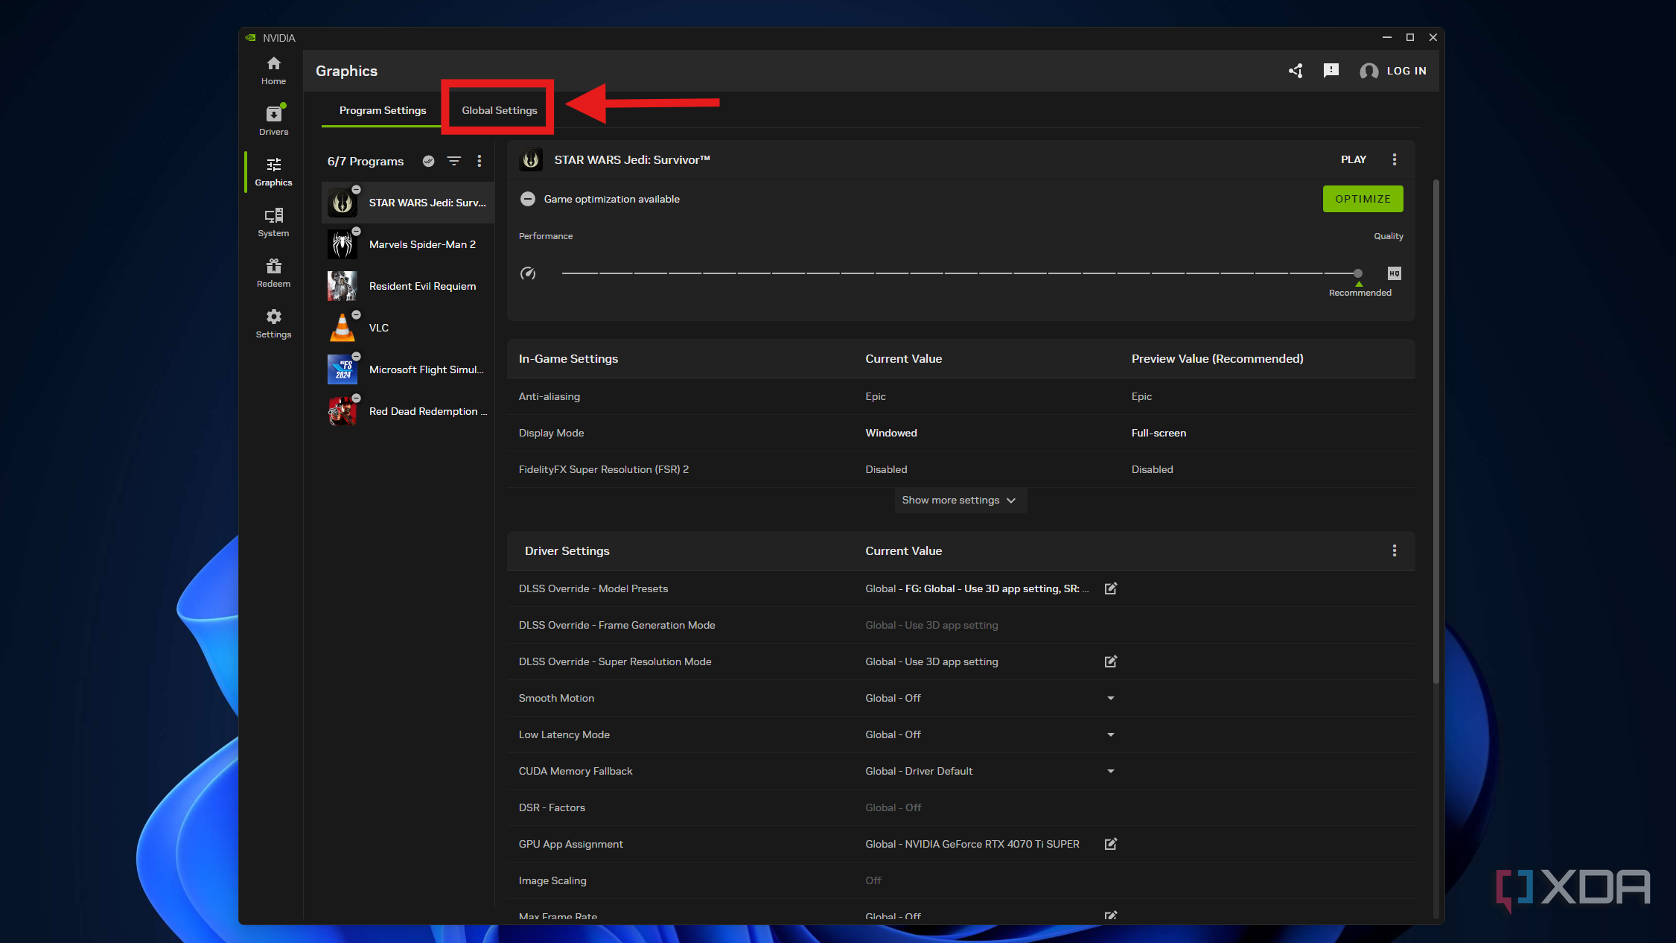Edit DLSS Override Super Resolution Mode
Screen dimensions: 1676x943
(x=1111, y=661)
